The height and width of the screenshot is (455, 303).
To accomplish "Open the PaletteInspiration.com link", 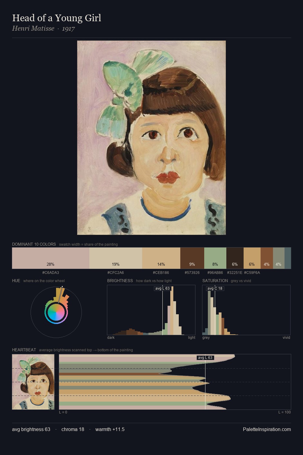I will click(267, 429).
